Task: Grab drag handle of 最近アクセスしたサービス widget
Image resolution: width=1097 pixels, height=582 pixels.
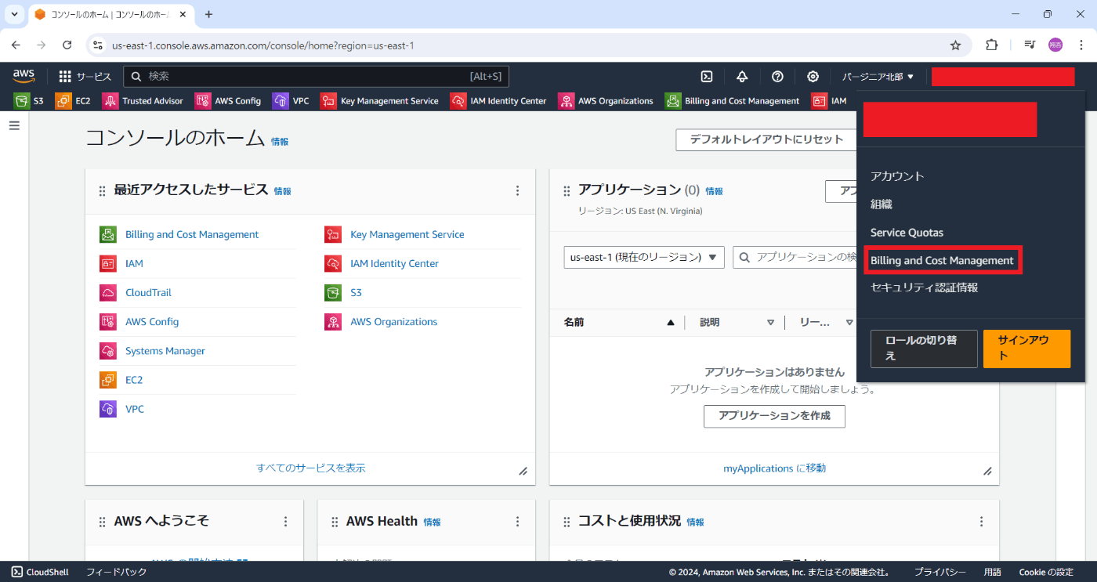Action: click(x=102, y=191)
